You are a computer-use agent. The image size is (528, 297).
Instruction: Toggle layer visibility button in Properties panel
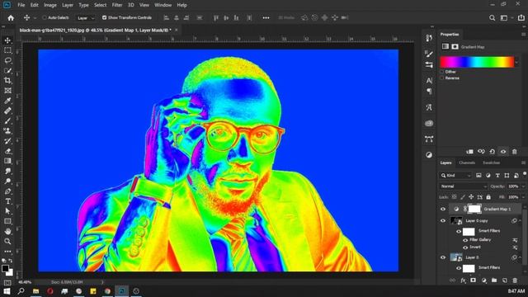[503, 152]
